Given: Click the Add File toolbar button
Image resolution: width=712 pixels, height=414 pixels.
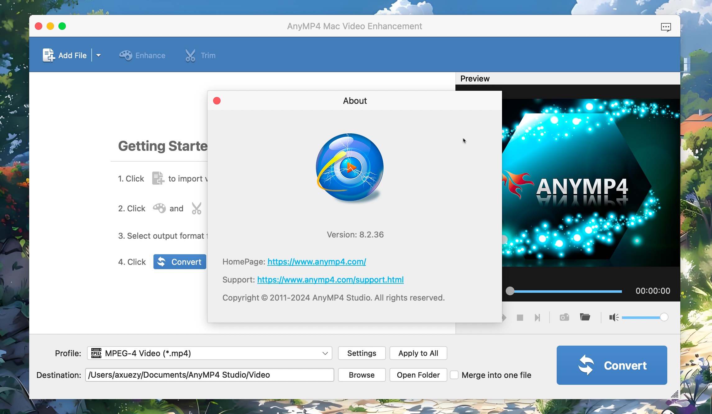Looking at the screenshot, I should pos(65,55).
